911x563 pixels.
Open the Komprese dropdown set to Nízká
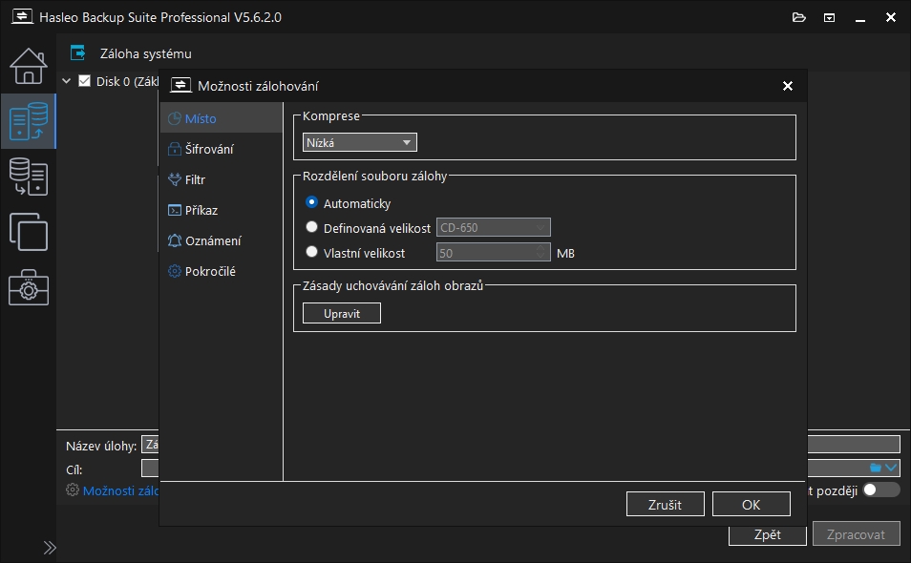(x=360, y=143)
